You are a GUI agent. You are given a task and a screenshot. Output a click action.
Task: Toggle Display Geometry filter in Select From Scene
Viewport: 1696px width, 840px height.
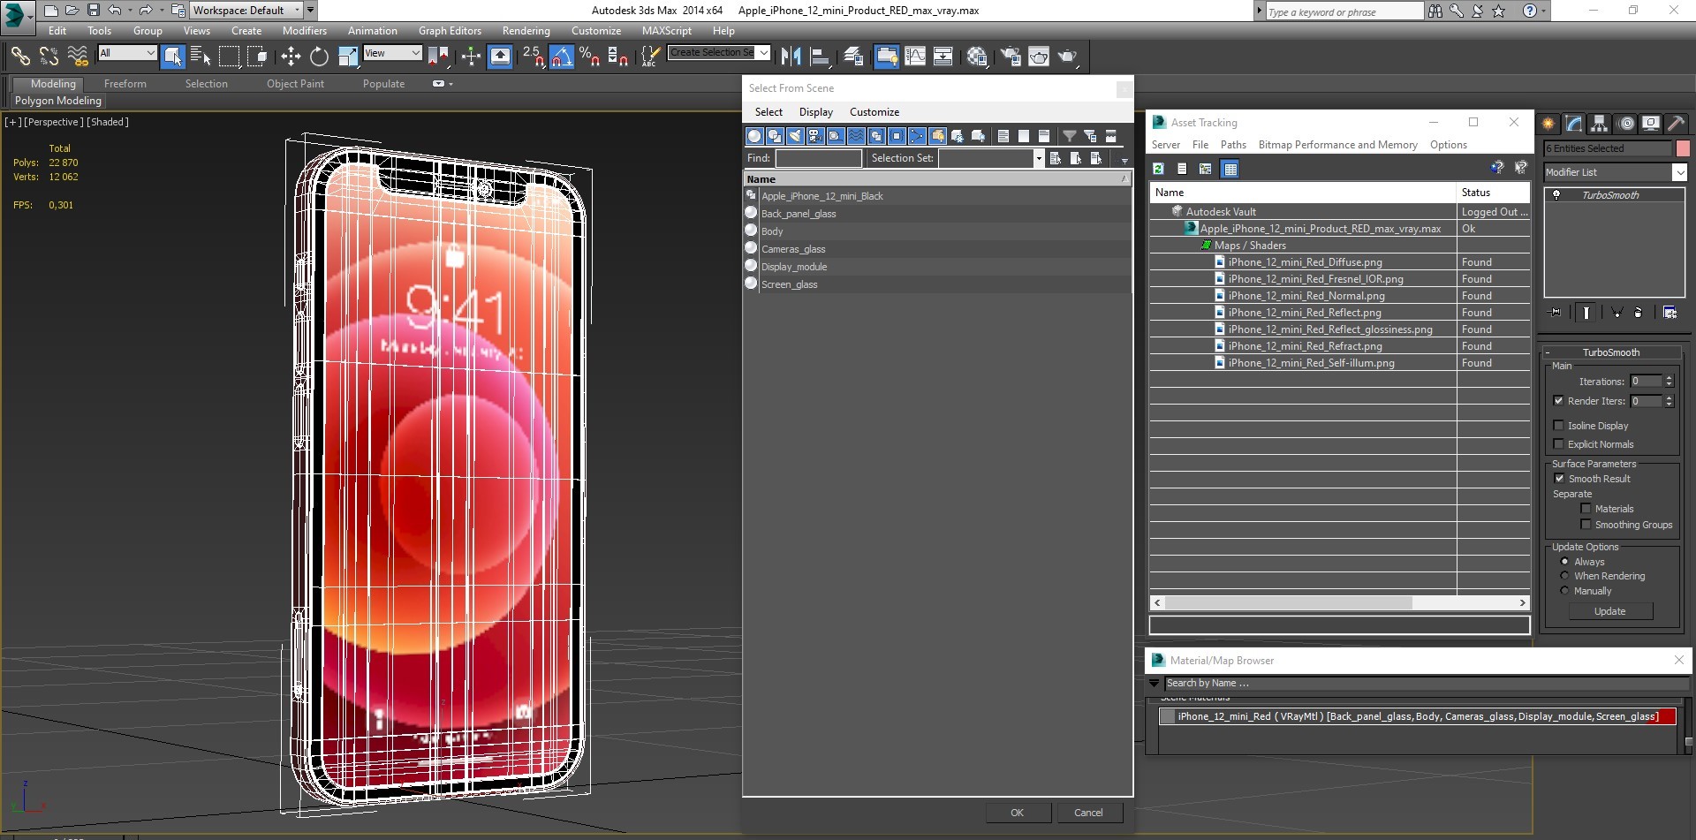[x=754, y=135]
